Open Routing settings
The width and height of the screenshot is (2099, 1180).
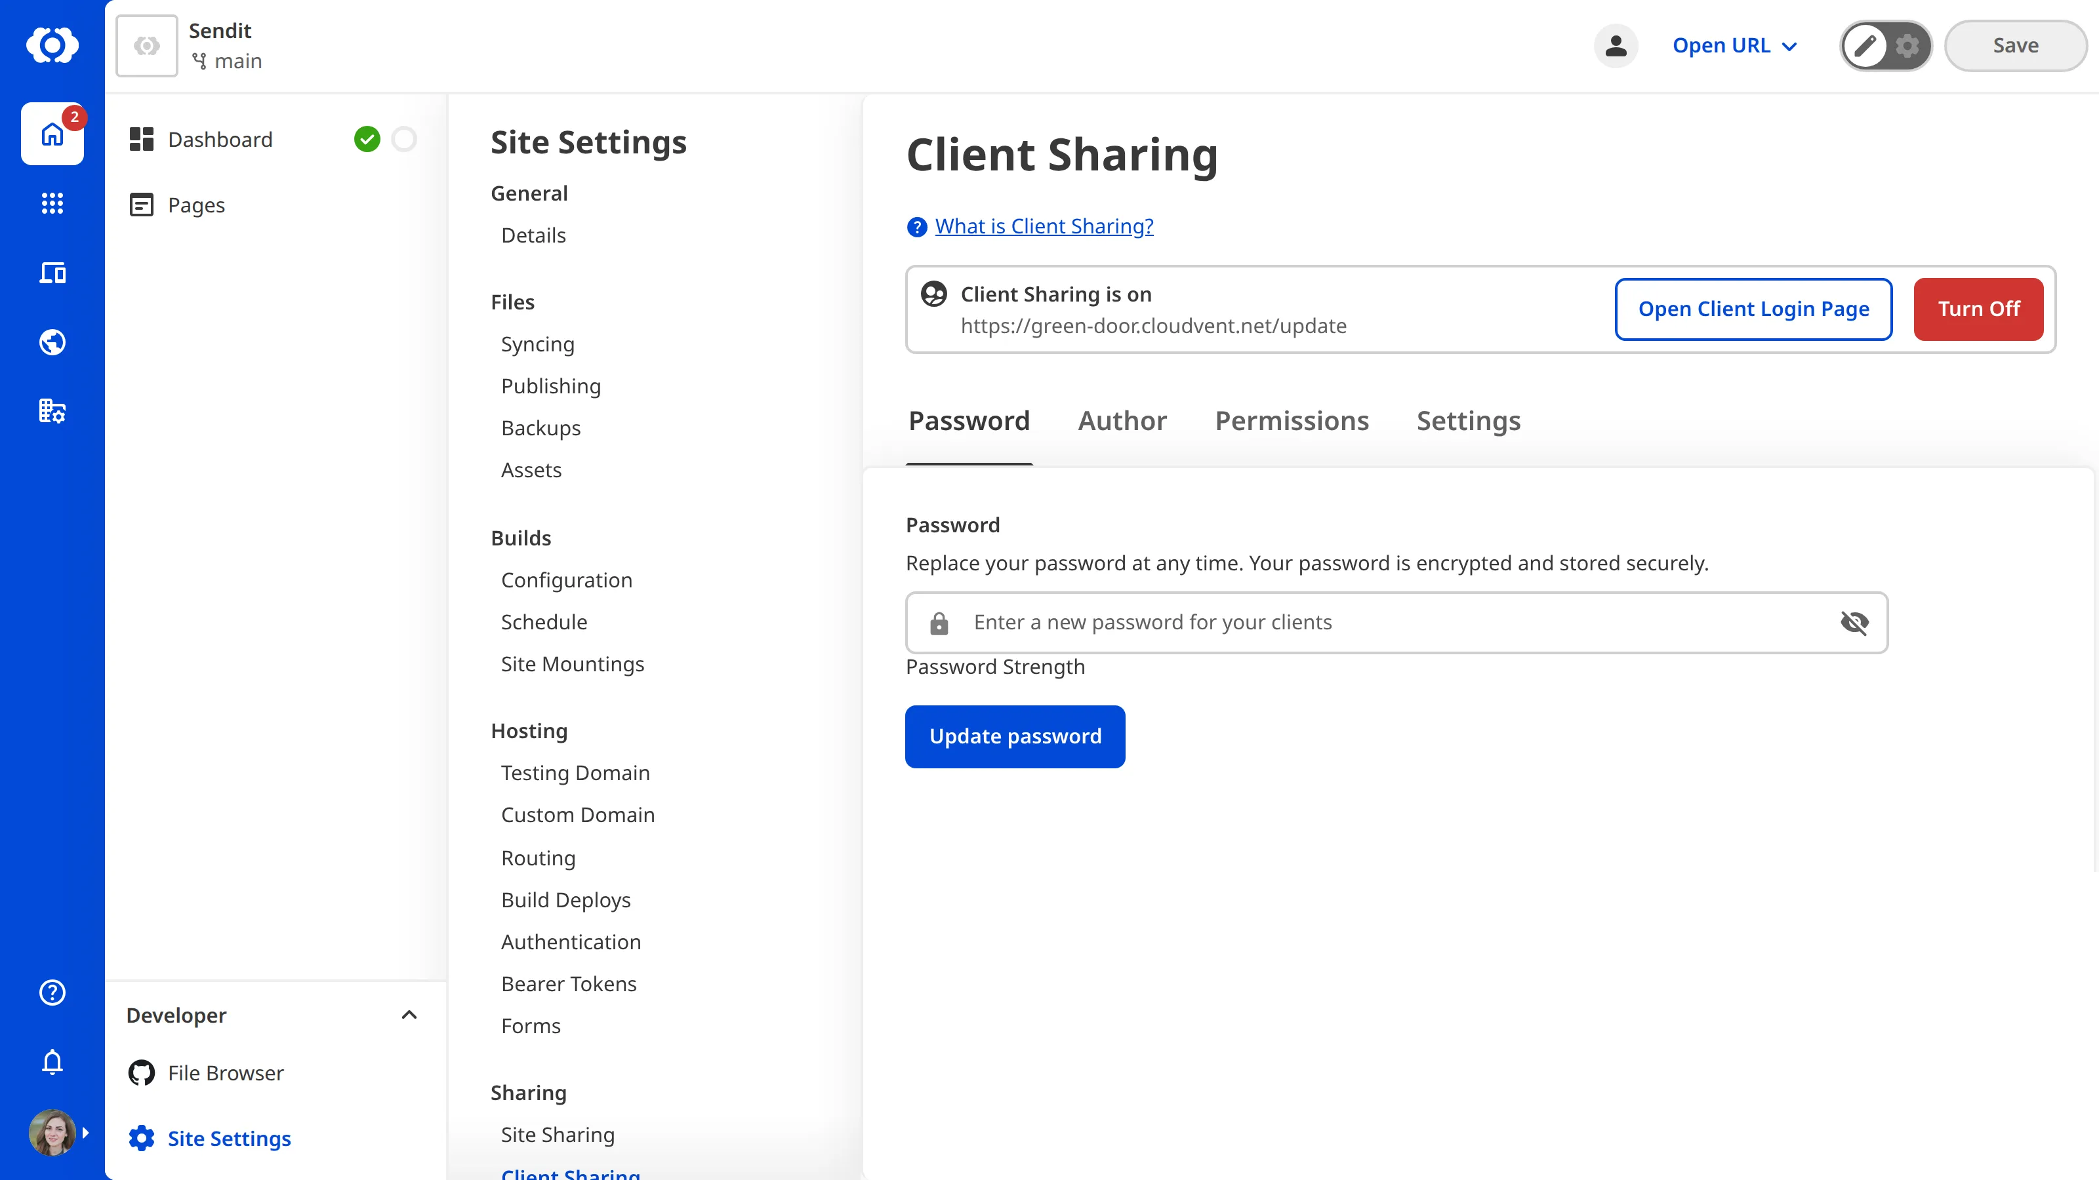click(538, 858)
